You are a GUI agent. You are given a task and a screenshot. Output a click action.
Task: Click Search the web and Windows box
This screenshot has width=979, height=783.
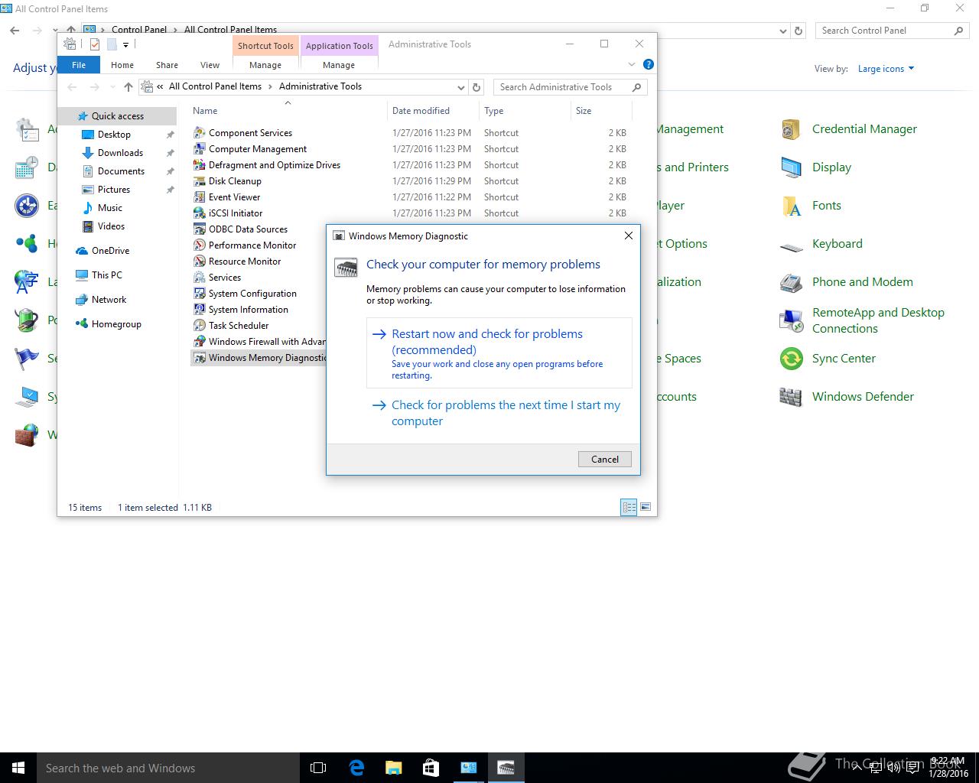(168, 768)
